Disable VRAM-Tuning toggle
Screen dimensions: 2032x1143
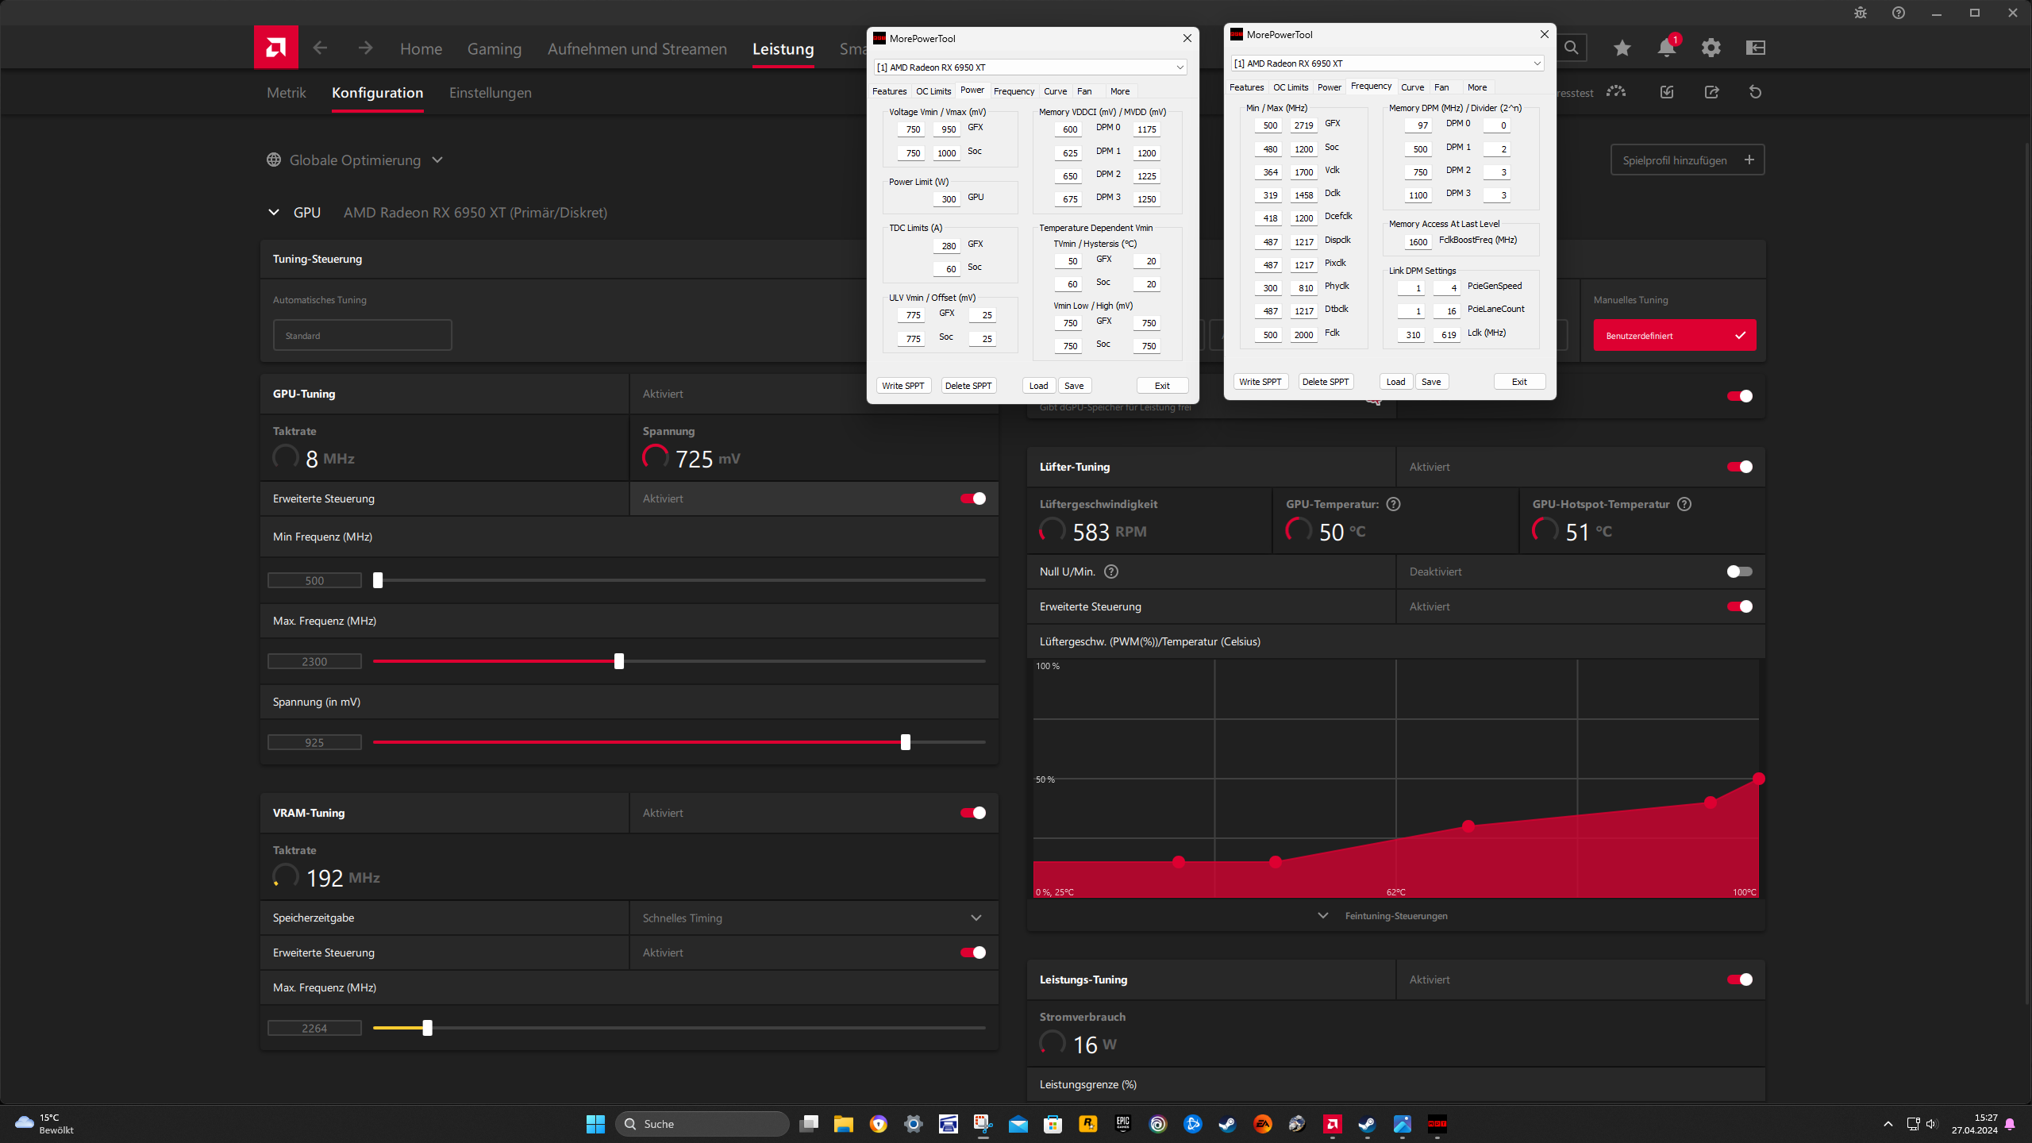coord(972,813)
